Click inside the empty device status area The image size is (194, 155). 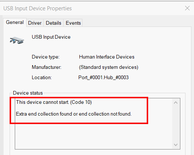[93, 135]
